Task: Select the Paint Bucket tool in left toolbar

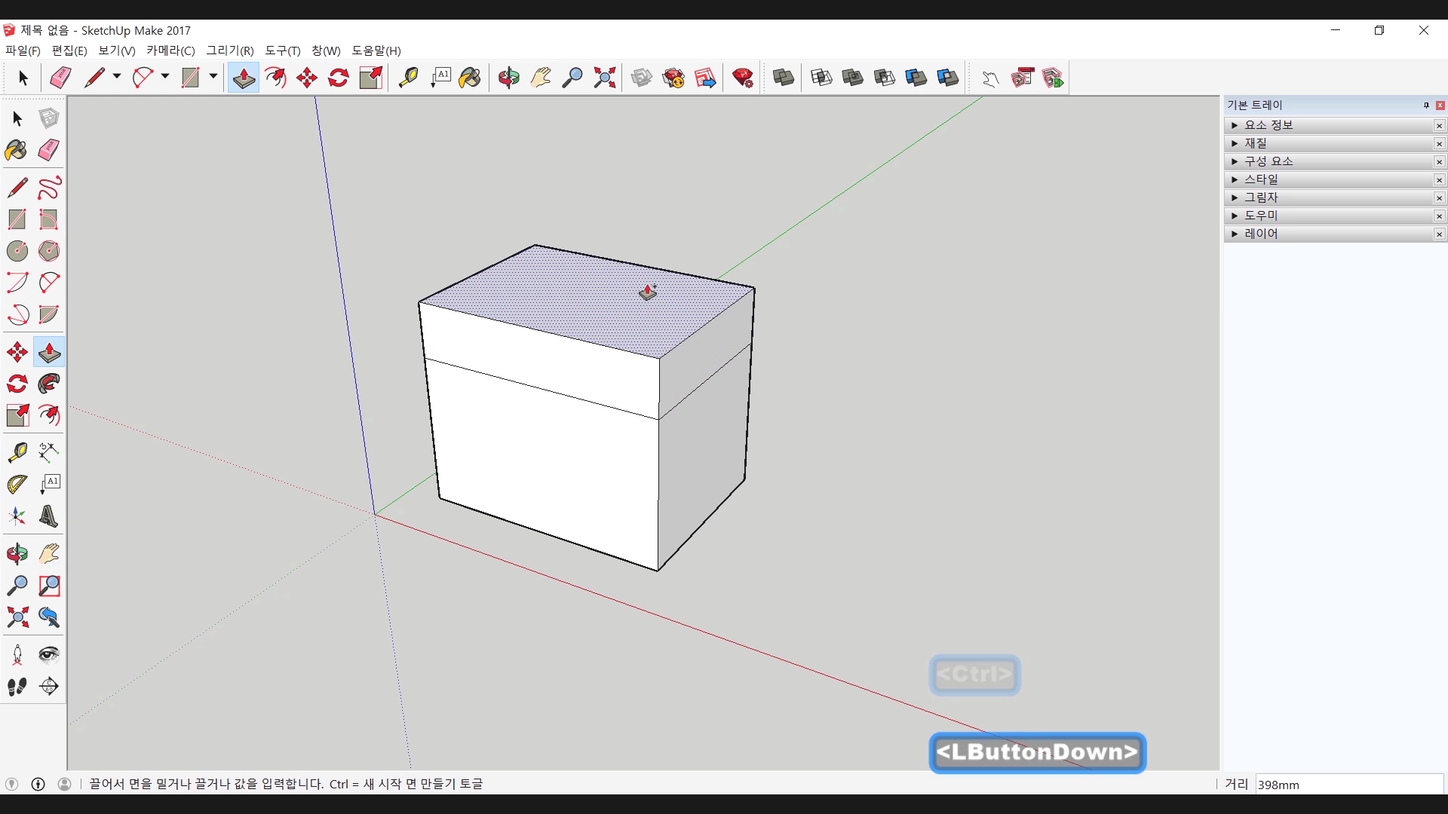Action: pyautogui.click(x=16, y=150)
